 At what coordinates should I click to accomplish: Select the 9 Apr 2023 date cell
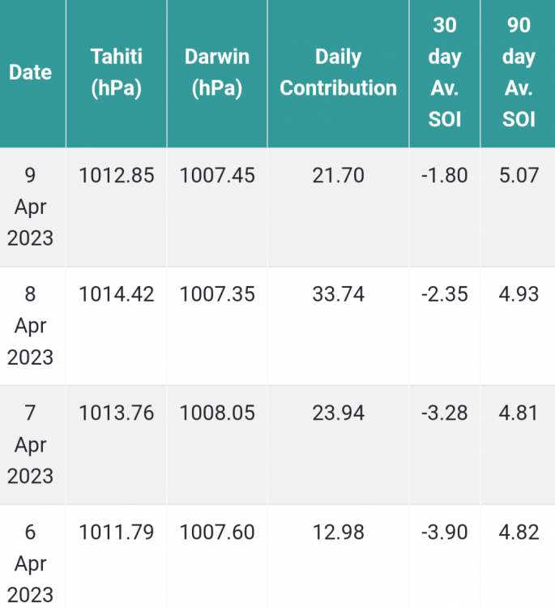(30, 207)
